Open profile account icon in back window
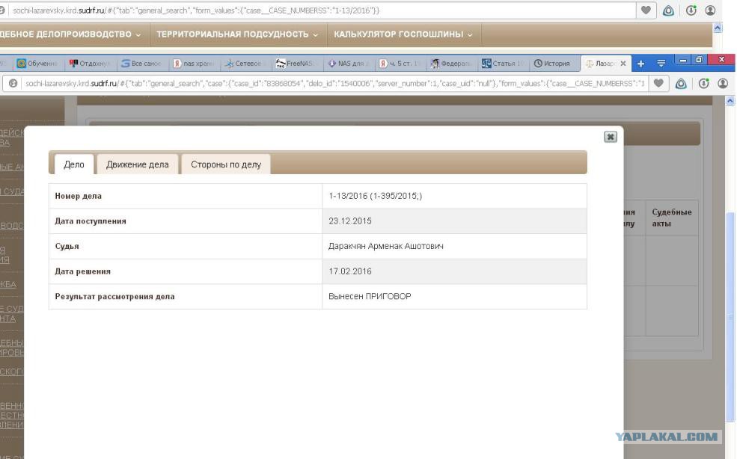The width and height of the screenshot is (737, 459). (x=710, y=10)
